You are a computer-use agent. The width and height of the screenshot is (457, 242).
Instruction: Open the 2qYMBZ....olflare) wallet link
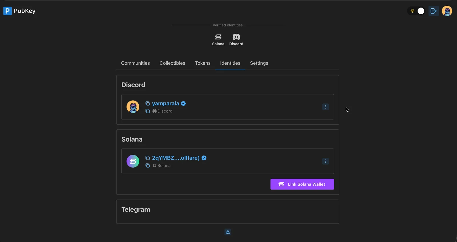176,158
